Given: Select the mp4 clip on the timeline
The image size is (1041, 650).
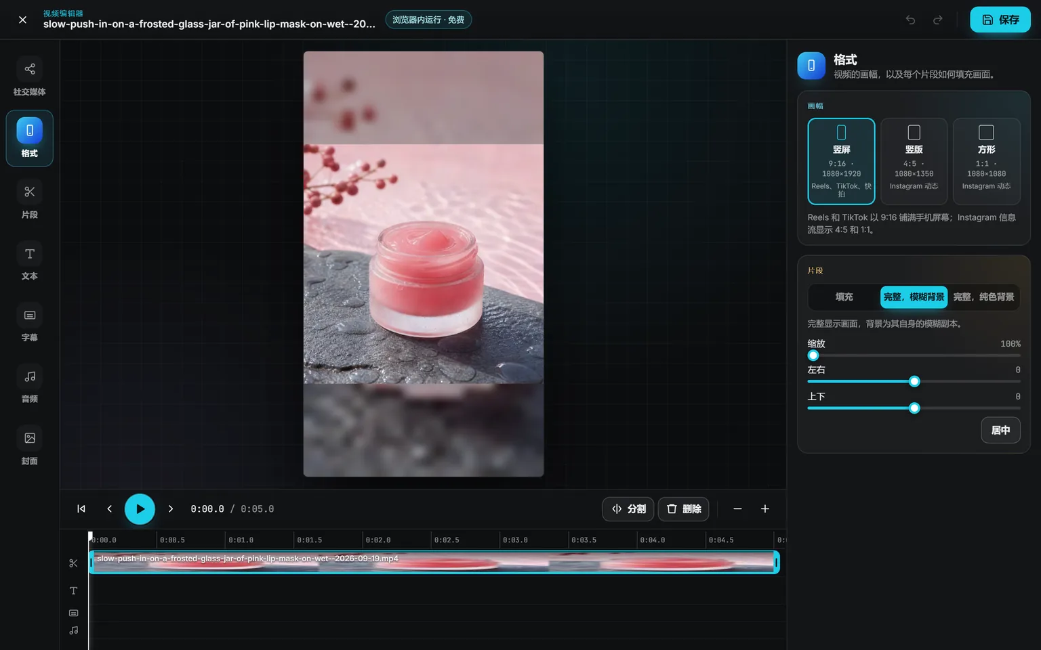Looking at the screenshot, I should 434,562.
